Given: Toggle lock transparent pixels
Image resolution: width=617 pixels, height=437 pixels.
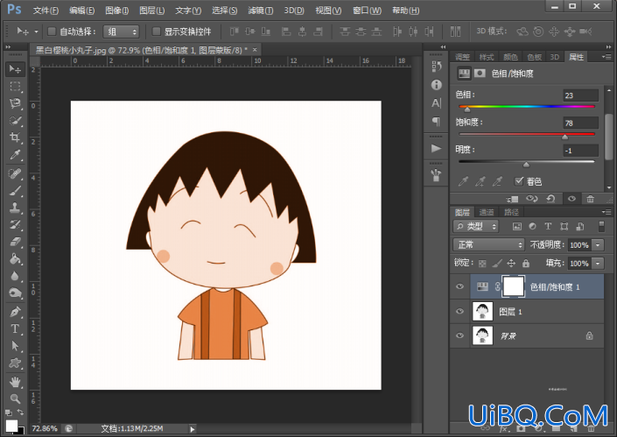Looking at the screenshot, I should 482,264.
